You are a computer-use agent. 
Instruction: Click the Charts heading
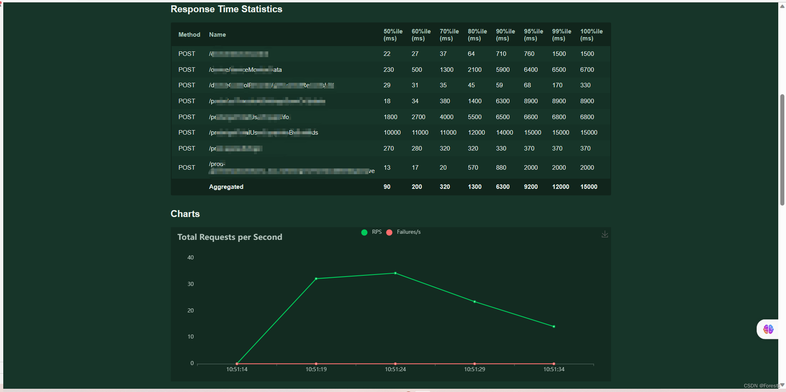[185, 214]
